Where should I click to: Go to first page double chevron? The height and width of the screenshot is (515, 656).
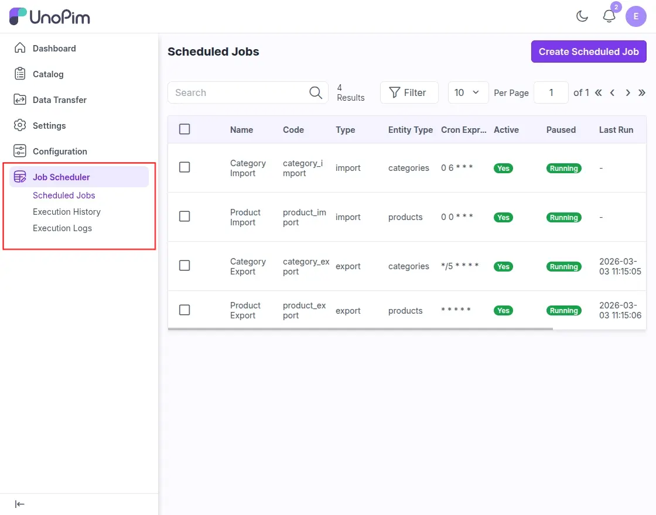tap(598, 92)
